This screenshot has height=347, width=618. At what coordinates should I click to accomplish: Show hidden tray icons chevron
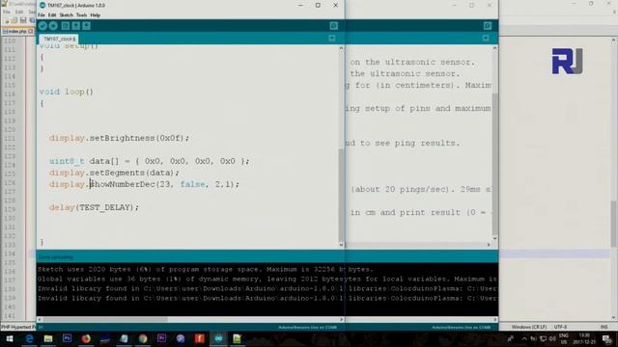[524, 338]
